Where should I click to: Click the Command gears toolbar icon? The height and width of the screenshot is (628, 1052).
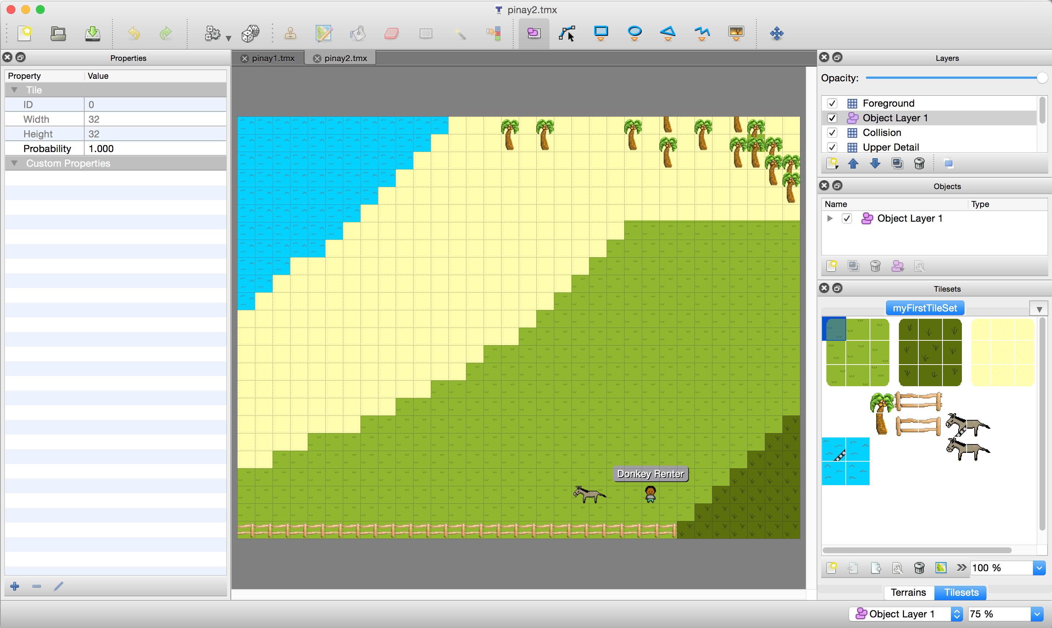click(212, 33)
